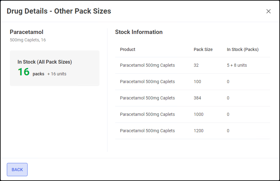Screen dimensions: 280x181
Task: Click the 'In Stock (All Pack Sizes)' label
Action: [45, 62]
